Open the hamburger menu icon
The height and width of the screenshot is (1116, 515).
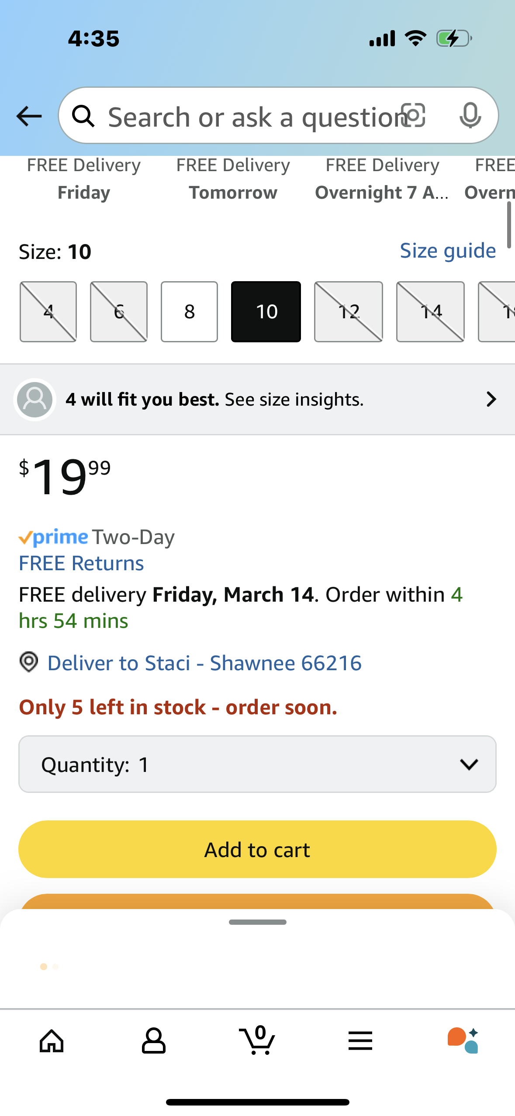click(360, 1041)
